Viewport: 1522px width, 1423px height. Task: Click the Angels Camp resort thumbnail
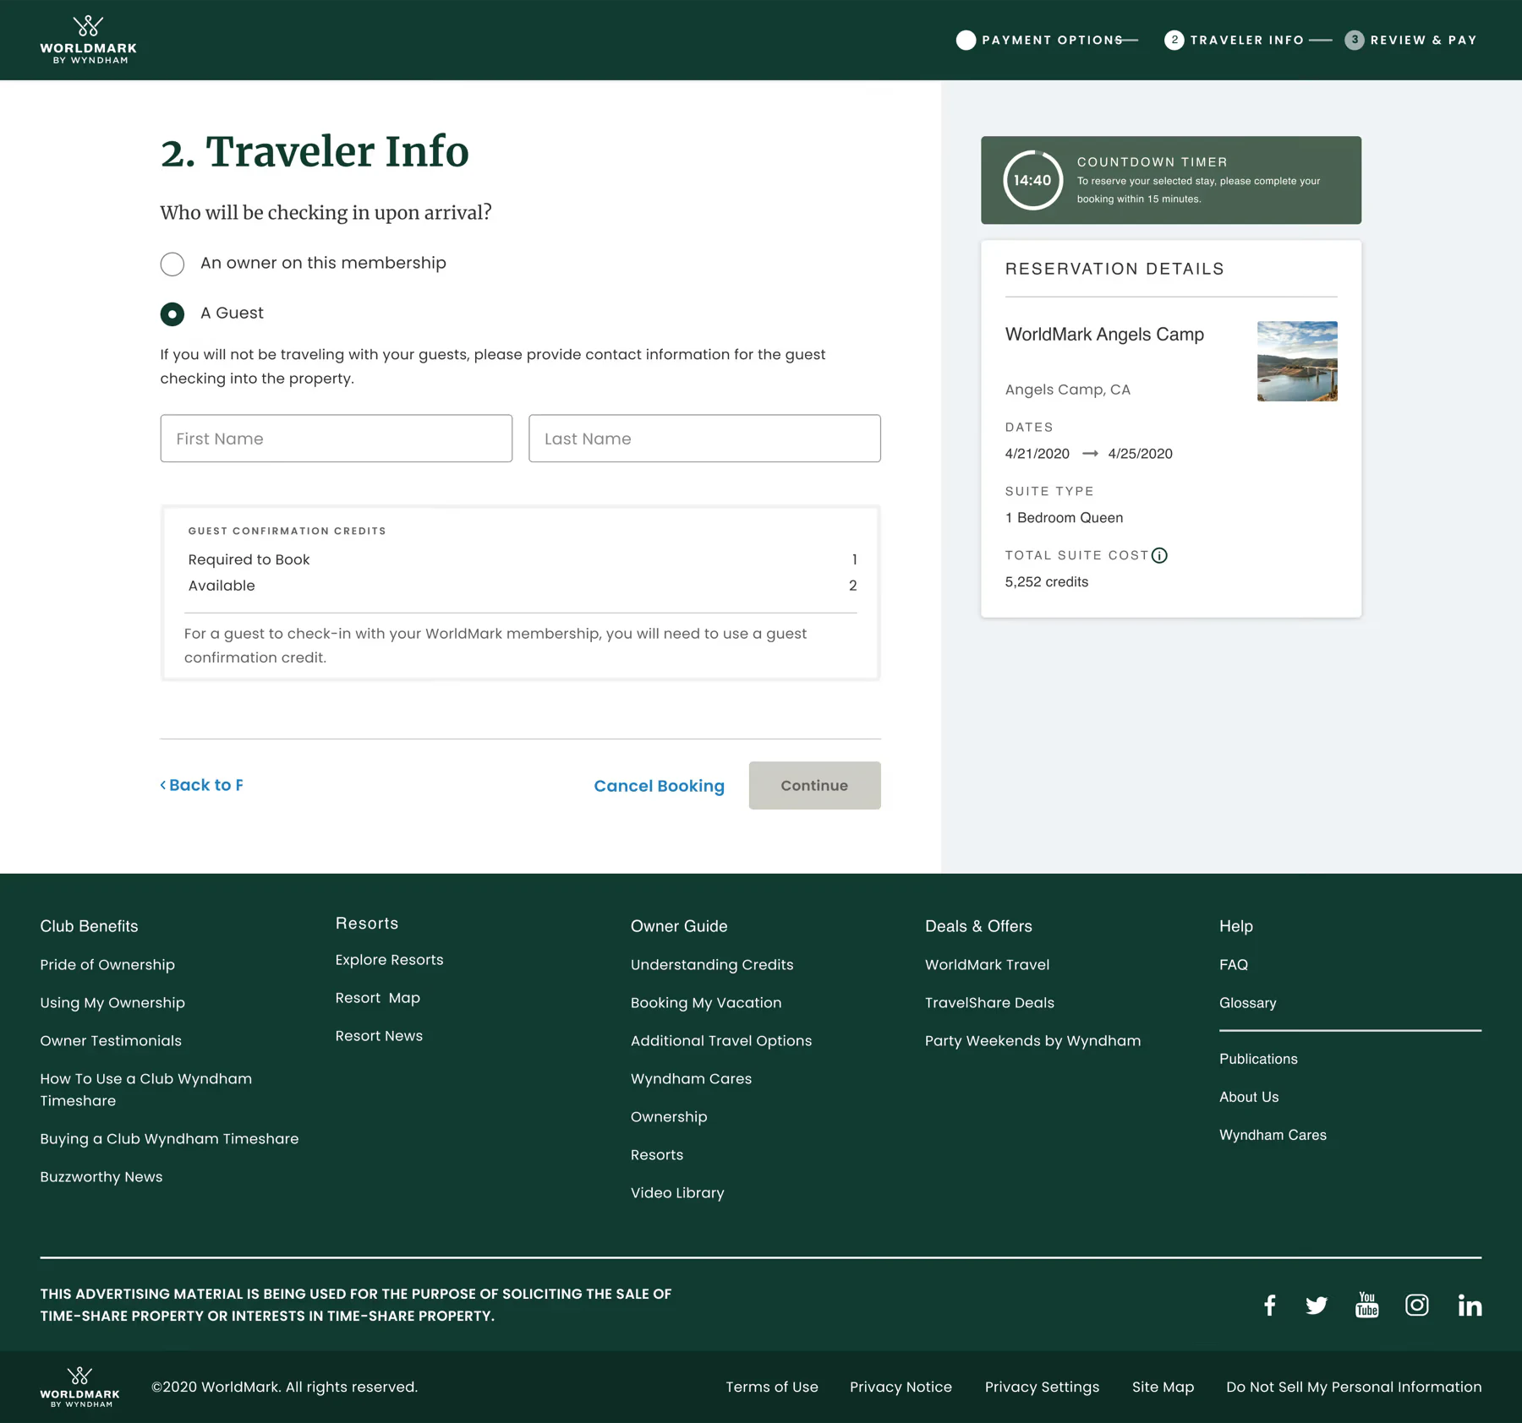(1297, 361)
